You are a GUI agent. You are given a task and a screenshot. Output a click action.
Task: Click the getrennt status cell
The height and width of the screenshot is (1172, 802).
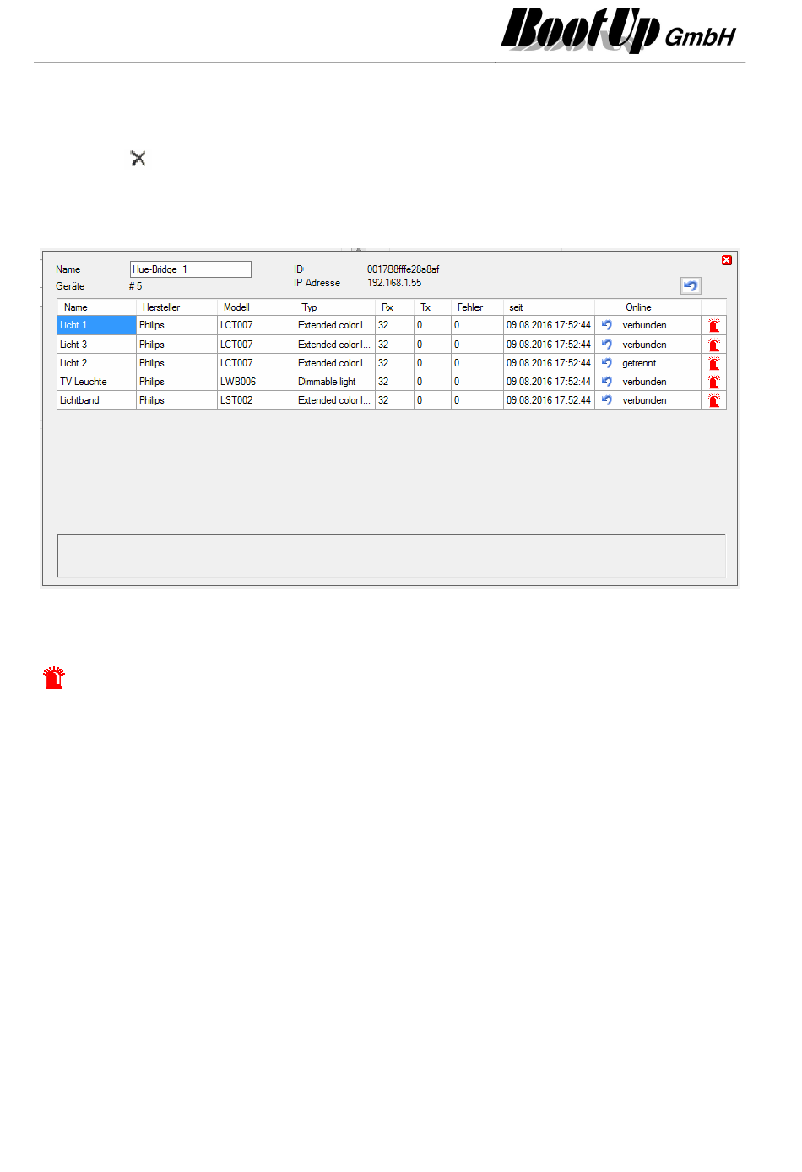[x=660, y=363]
